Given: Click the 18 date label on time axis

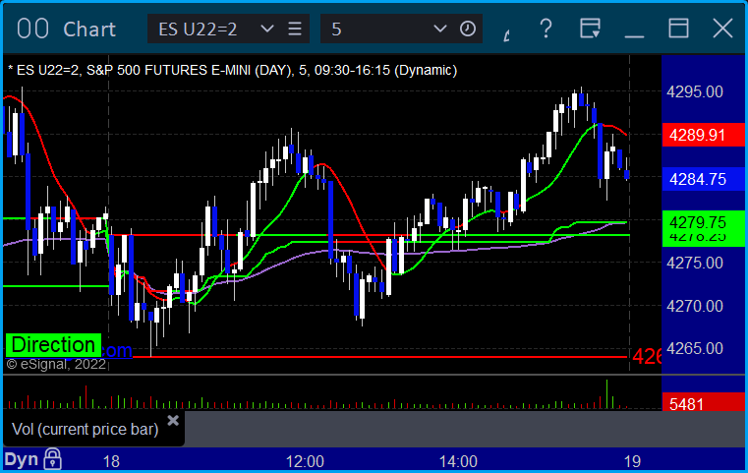Looking at the screenshot, I should [111, 461].
